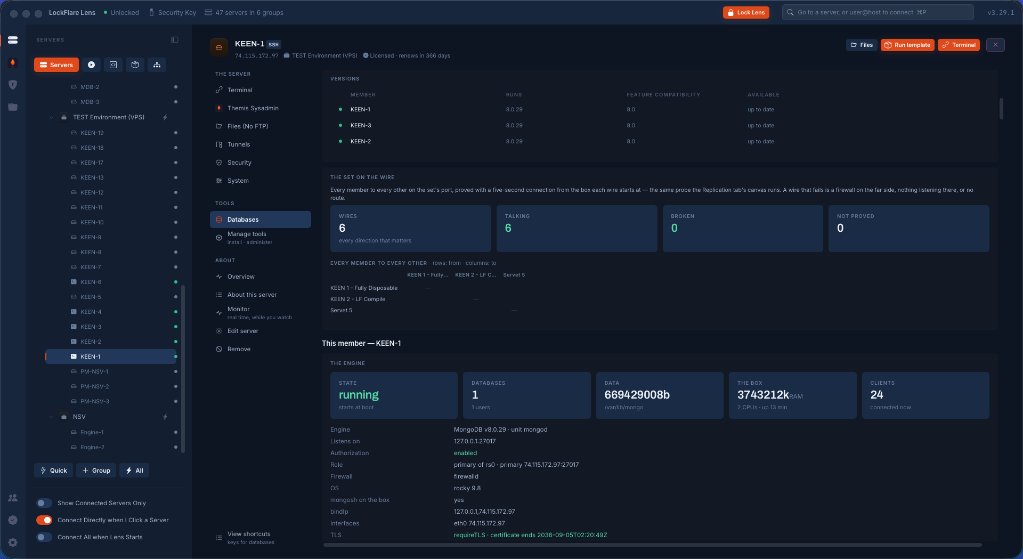
Task: Click the horizontal scrollbar below the engine details
Action: click(652, 545)
